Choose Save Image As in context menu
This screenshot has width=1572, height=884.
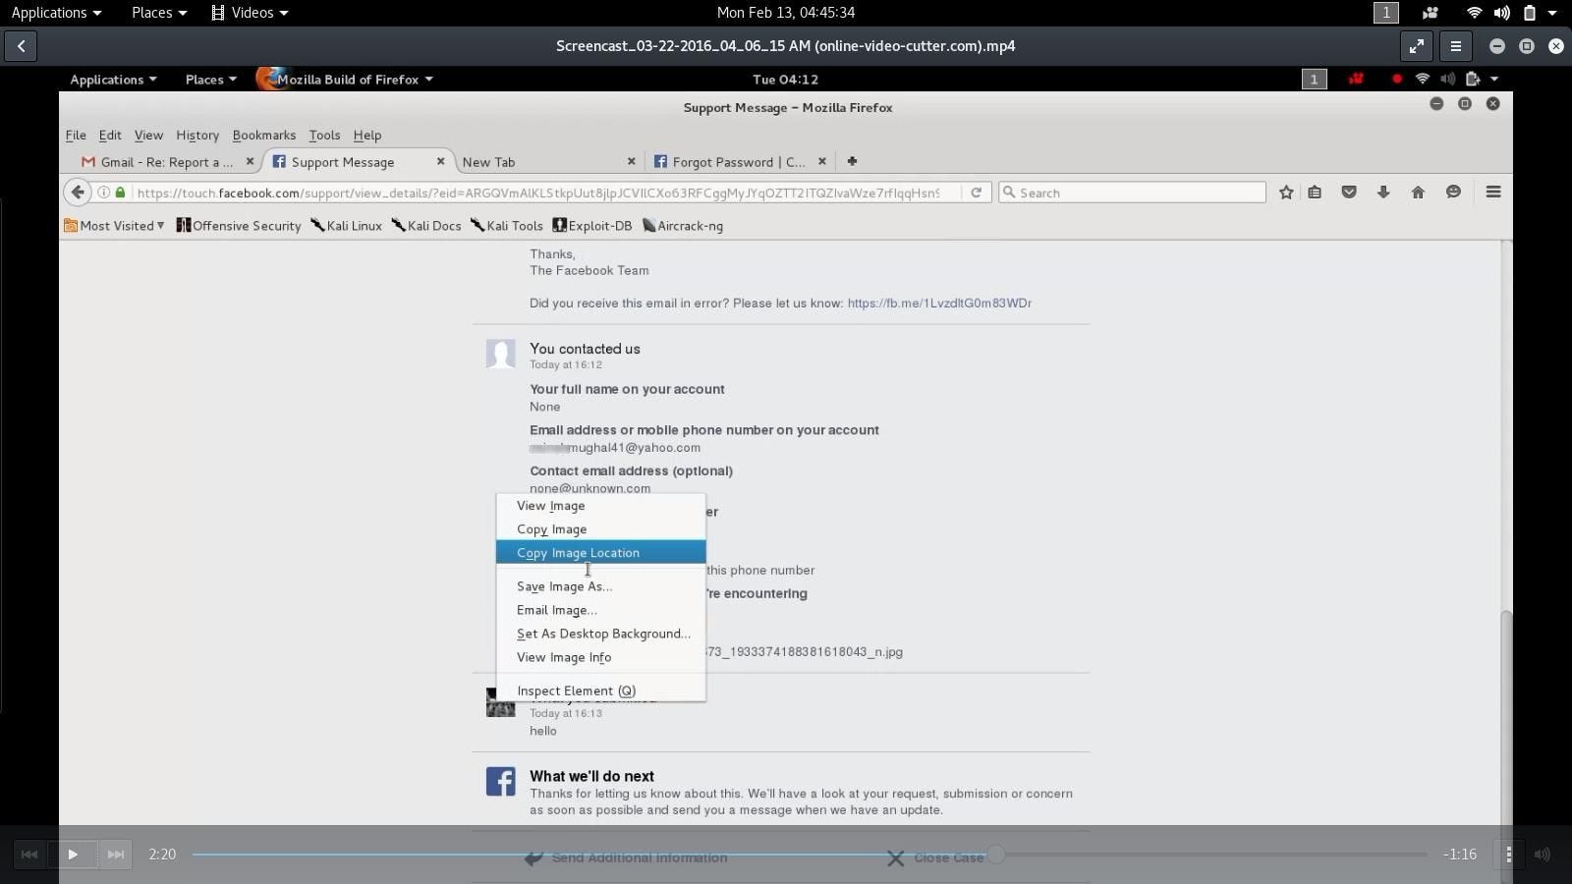[x=600, y=586]
